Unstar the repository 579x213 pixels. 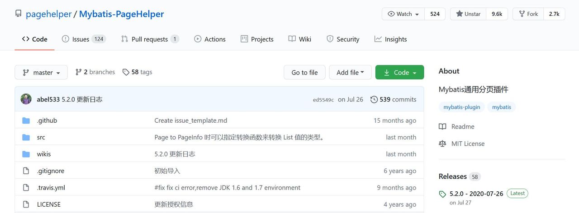[x=469, y=14]
